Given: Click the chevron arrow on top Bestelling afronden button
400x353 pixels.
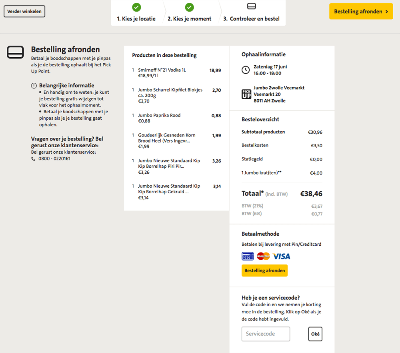Looking at the screenshot, I should point(387,12).
